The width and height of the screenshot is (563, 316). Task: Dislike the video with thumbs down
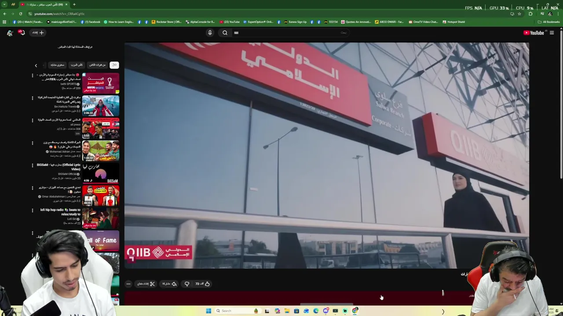click(x=187, y=284)
